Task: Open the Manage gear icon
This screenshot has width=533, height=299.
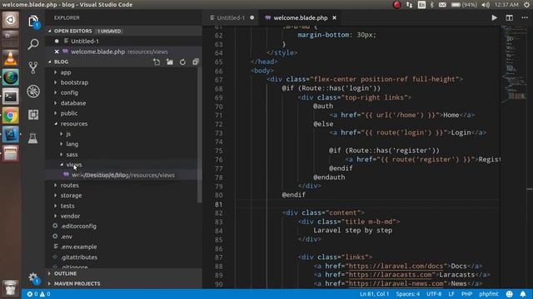Action: pos(33,278)
